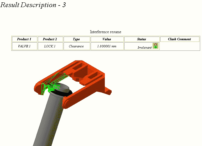Click the empty clash comment cell
The height and width of the screenshot is (146, 202).
tap(179, 46)
